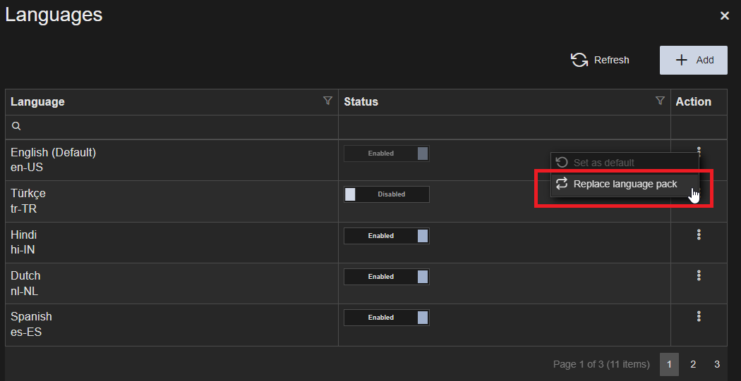Image resolution: width=741 pixels, height=381 pixels.
Task: Toggle Spanish language status switch
Action: click(x=386, y=318)
